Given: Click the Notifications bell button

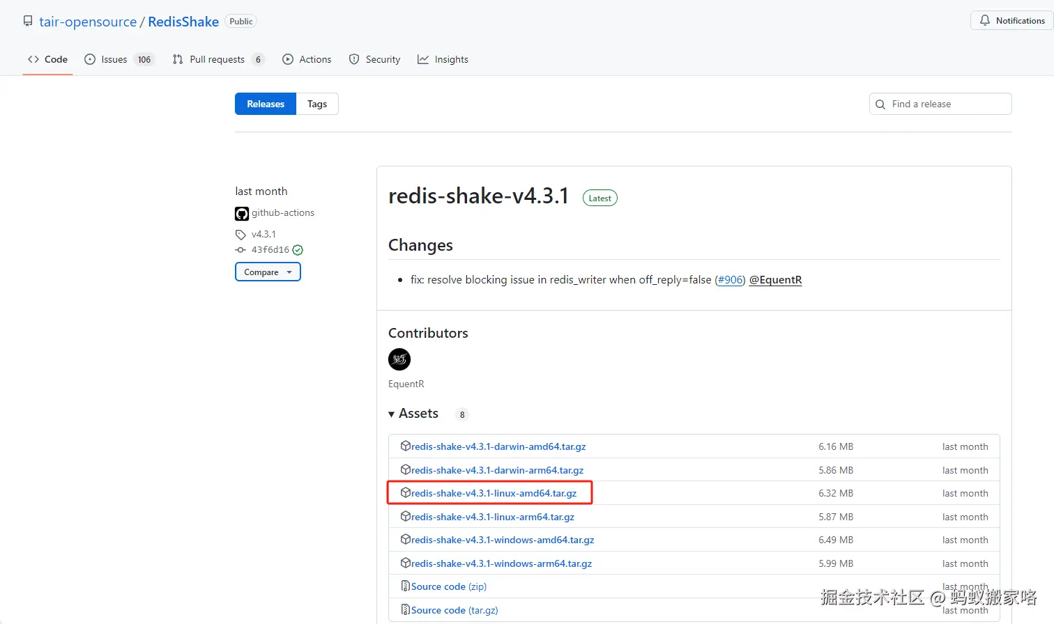Looking at the screenshot, I should [1011, 21].
